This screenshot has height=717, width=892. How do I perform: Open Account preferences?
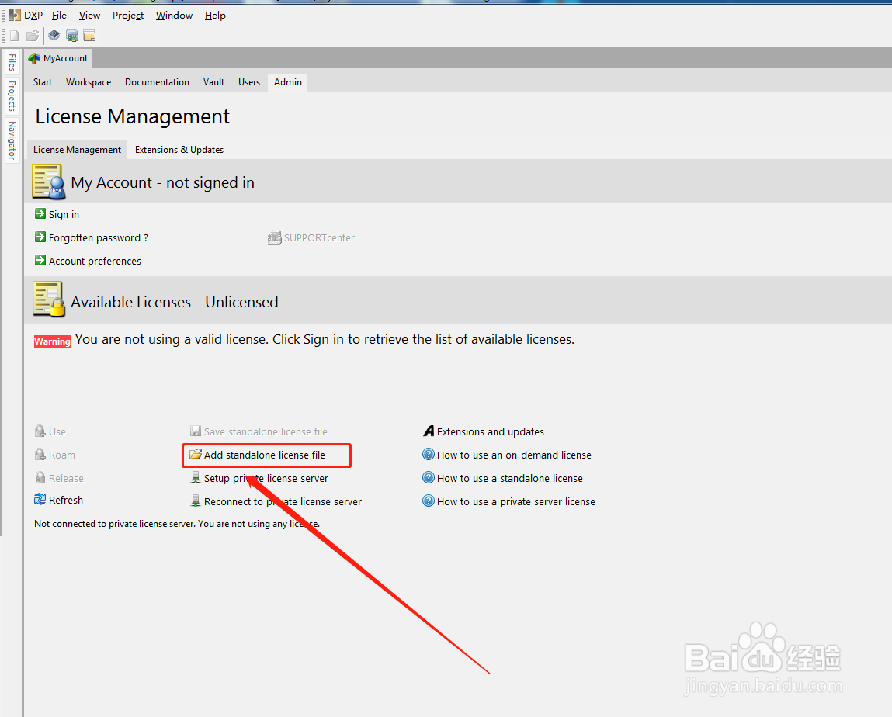95,261
